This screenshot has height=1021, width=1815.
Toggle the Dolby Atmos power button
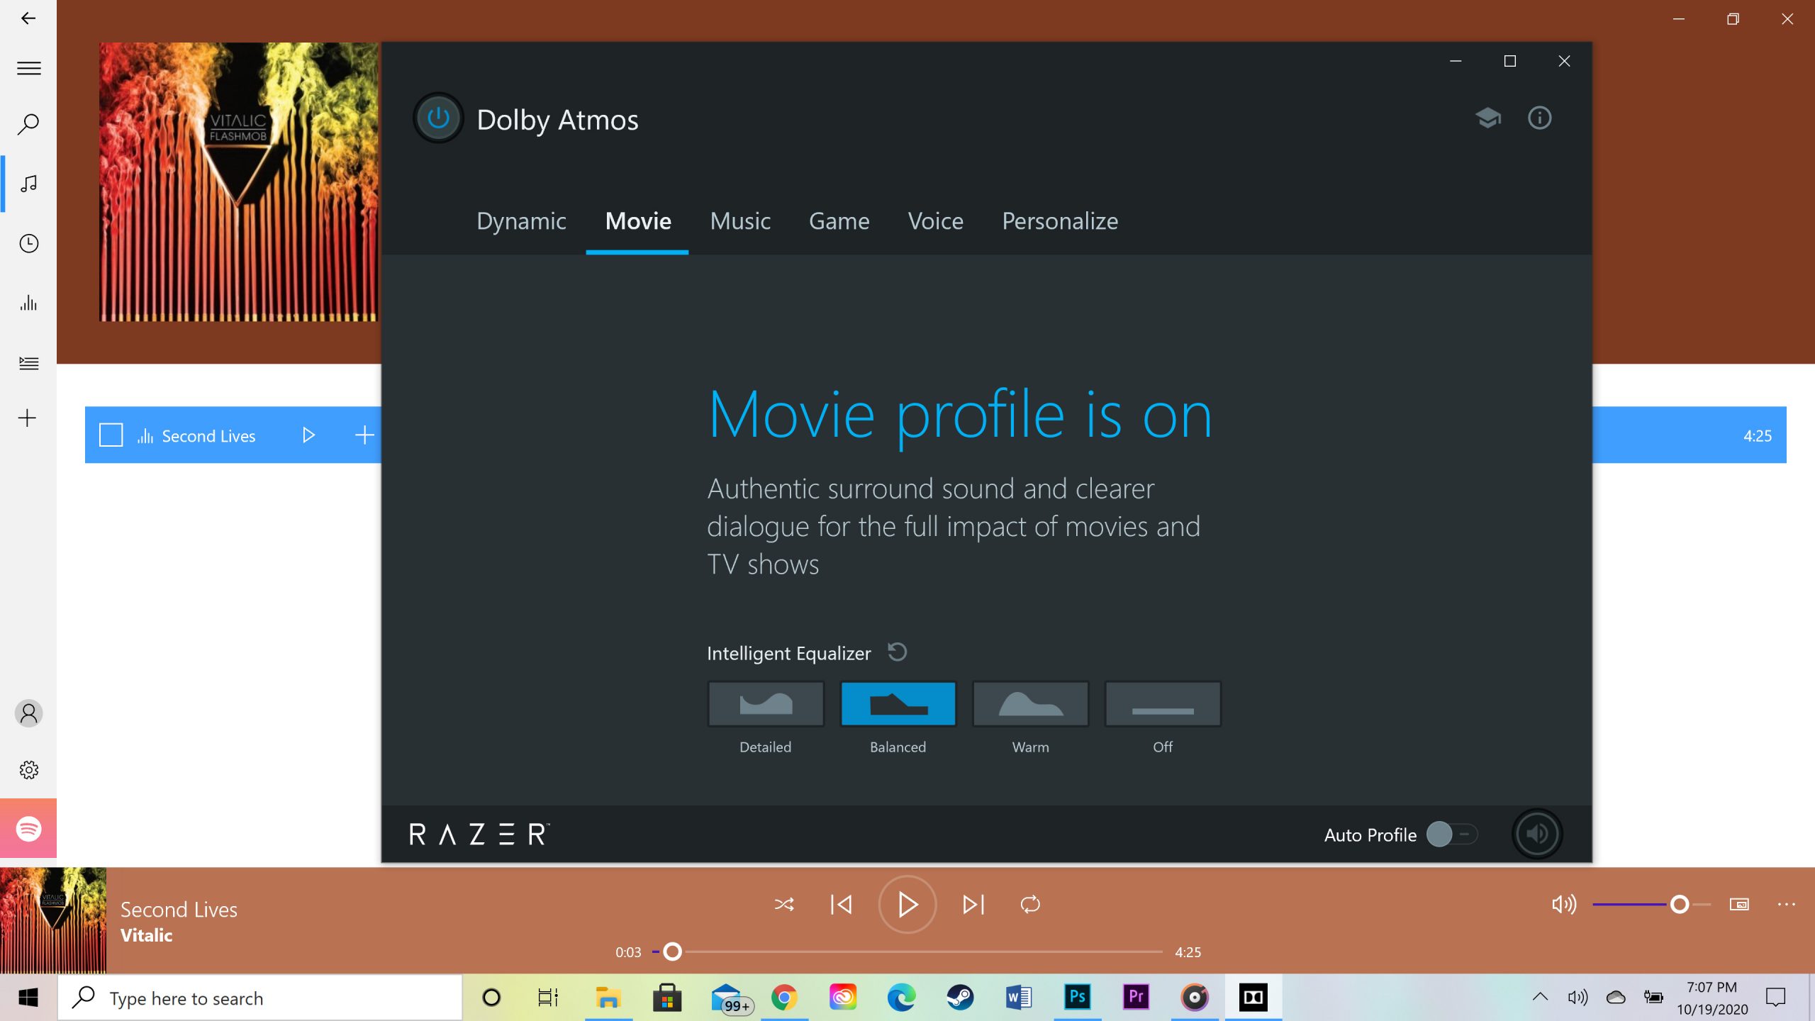pos(438,118)
